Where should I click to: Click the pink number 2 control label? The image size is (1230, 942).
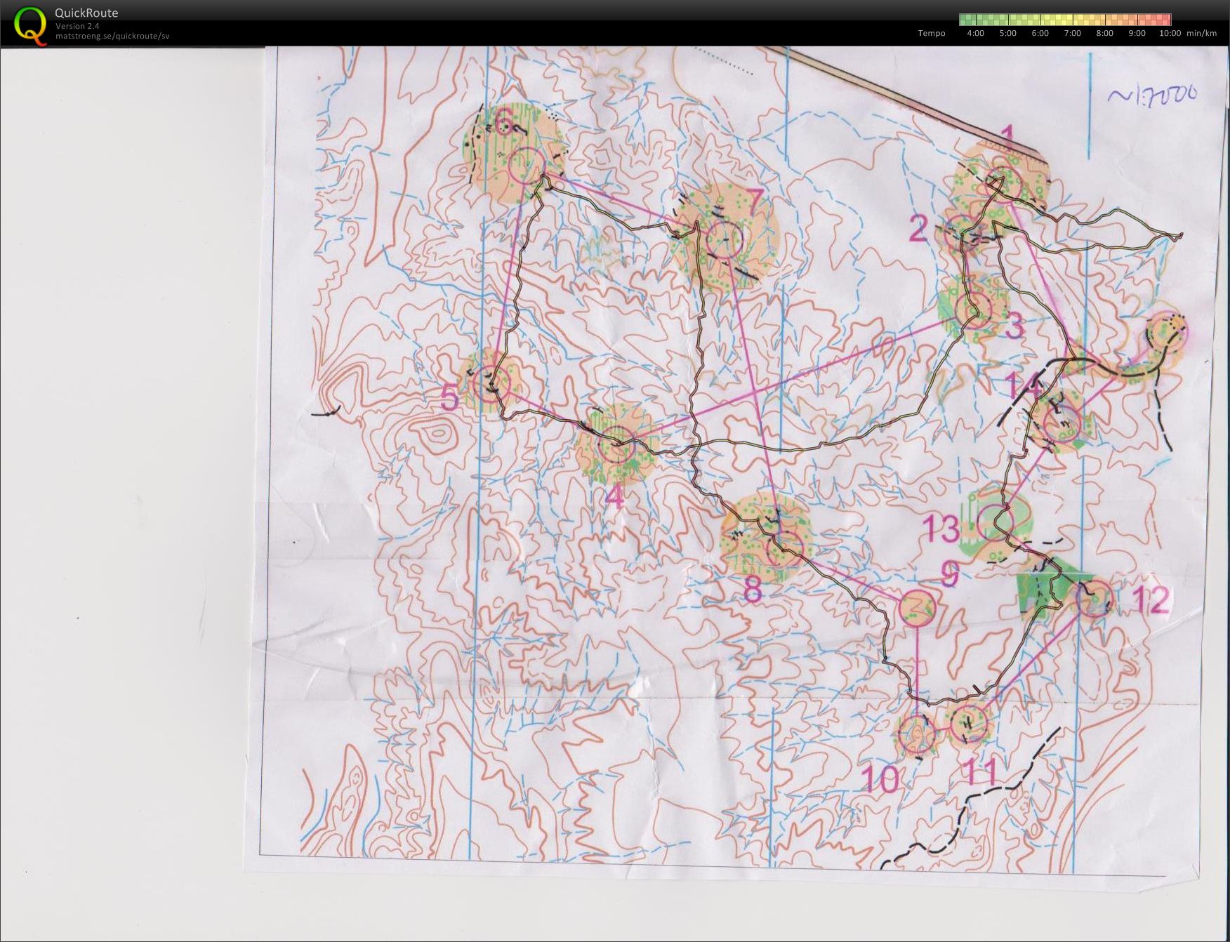point(919,229)
